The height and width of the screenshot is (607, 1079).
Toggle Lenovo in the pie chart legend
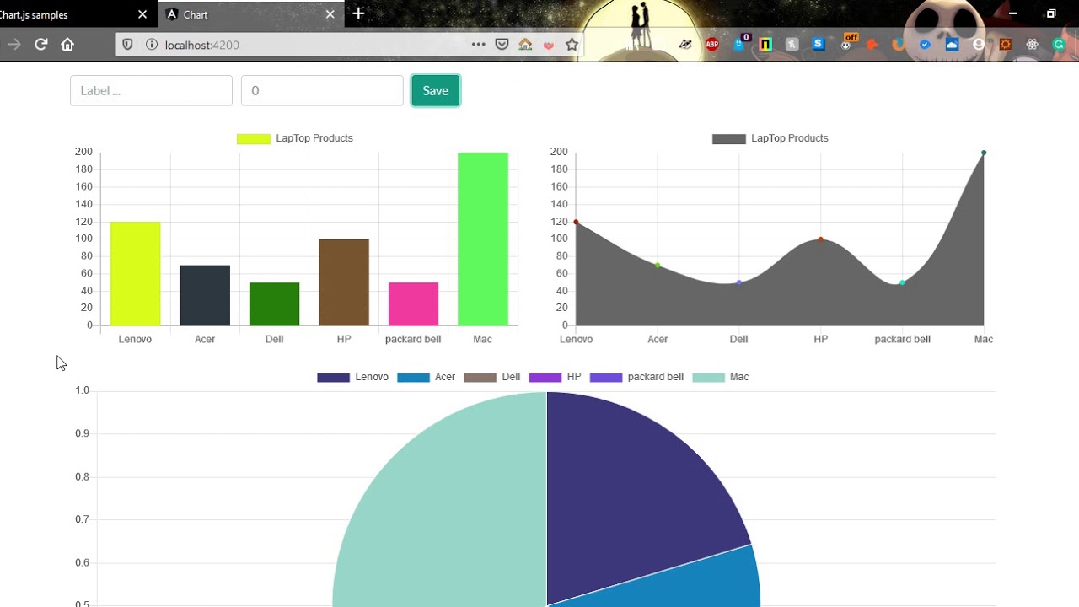click(352, 377)
